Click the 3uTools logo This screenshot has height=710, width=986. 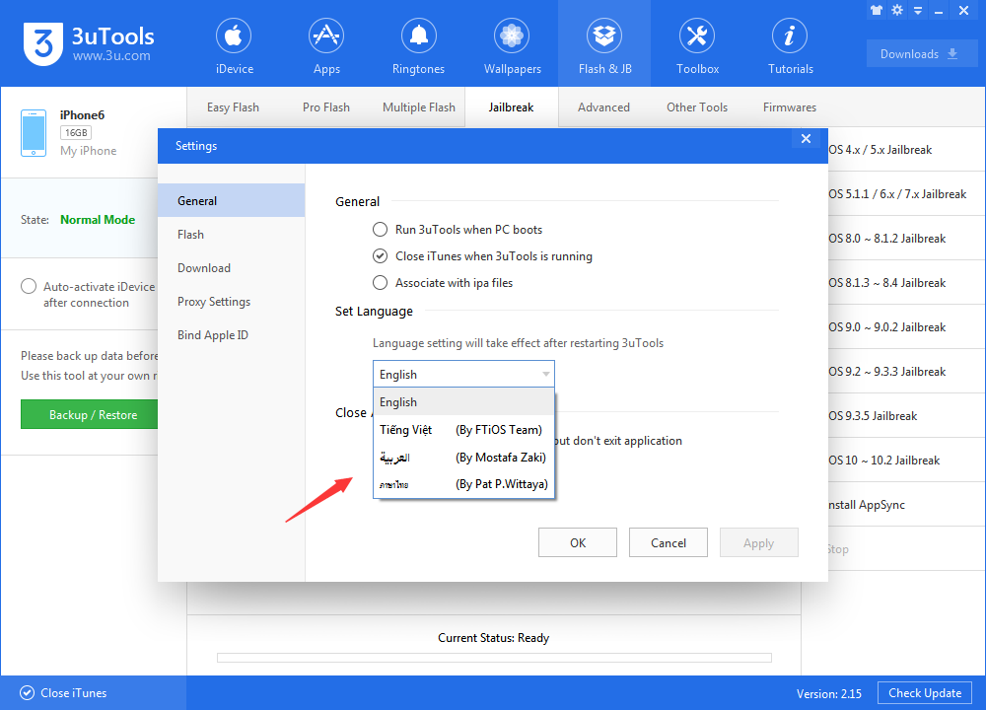[43, 43]
